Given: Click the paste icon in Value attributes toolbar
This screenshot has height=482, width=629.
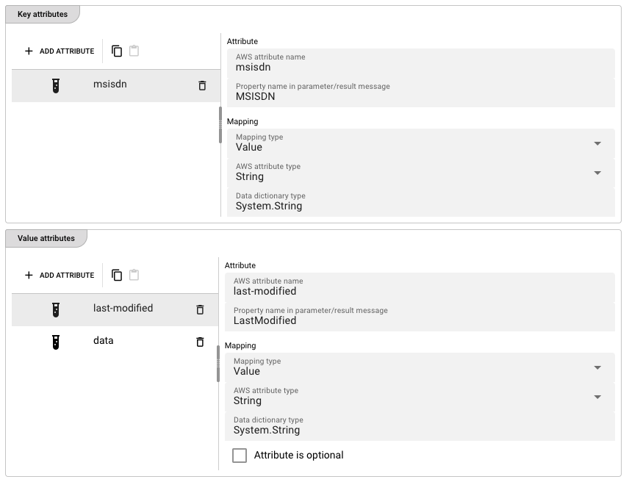Looking at the screenshot, I should (134, 274).
